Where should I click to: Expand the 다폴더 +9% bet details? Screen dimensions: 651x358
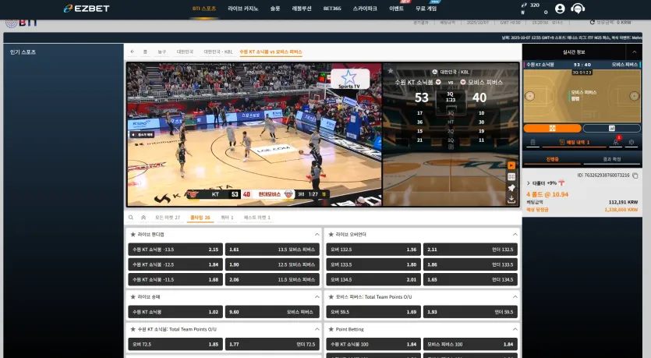click(528, 183)
